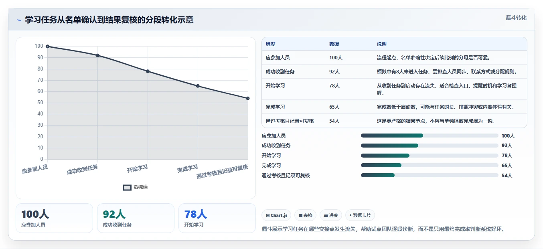Click the 65人 value in the table
Image resolution: width=543 pixels, height=249 pixels.
(334, 107)
